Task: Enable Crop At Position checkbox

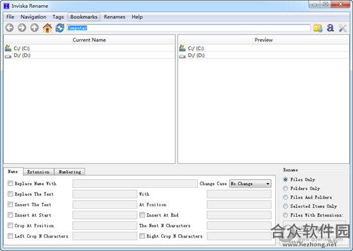Action: pos(10,225)
